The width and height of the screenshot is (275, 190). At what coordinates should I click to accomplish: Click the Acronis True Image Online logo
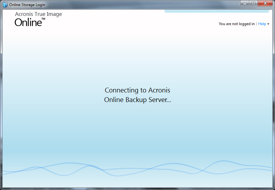pos(38,19)
